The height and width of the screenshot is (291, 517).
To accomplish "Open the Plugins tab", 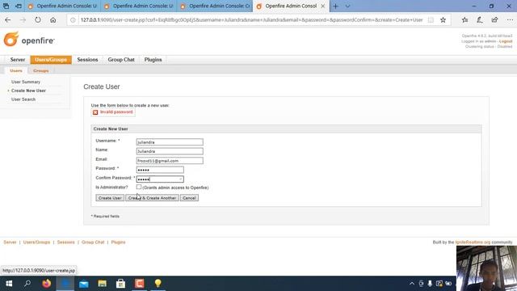I will click(x=153, y=60).
